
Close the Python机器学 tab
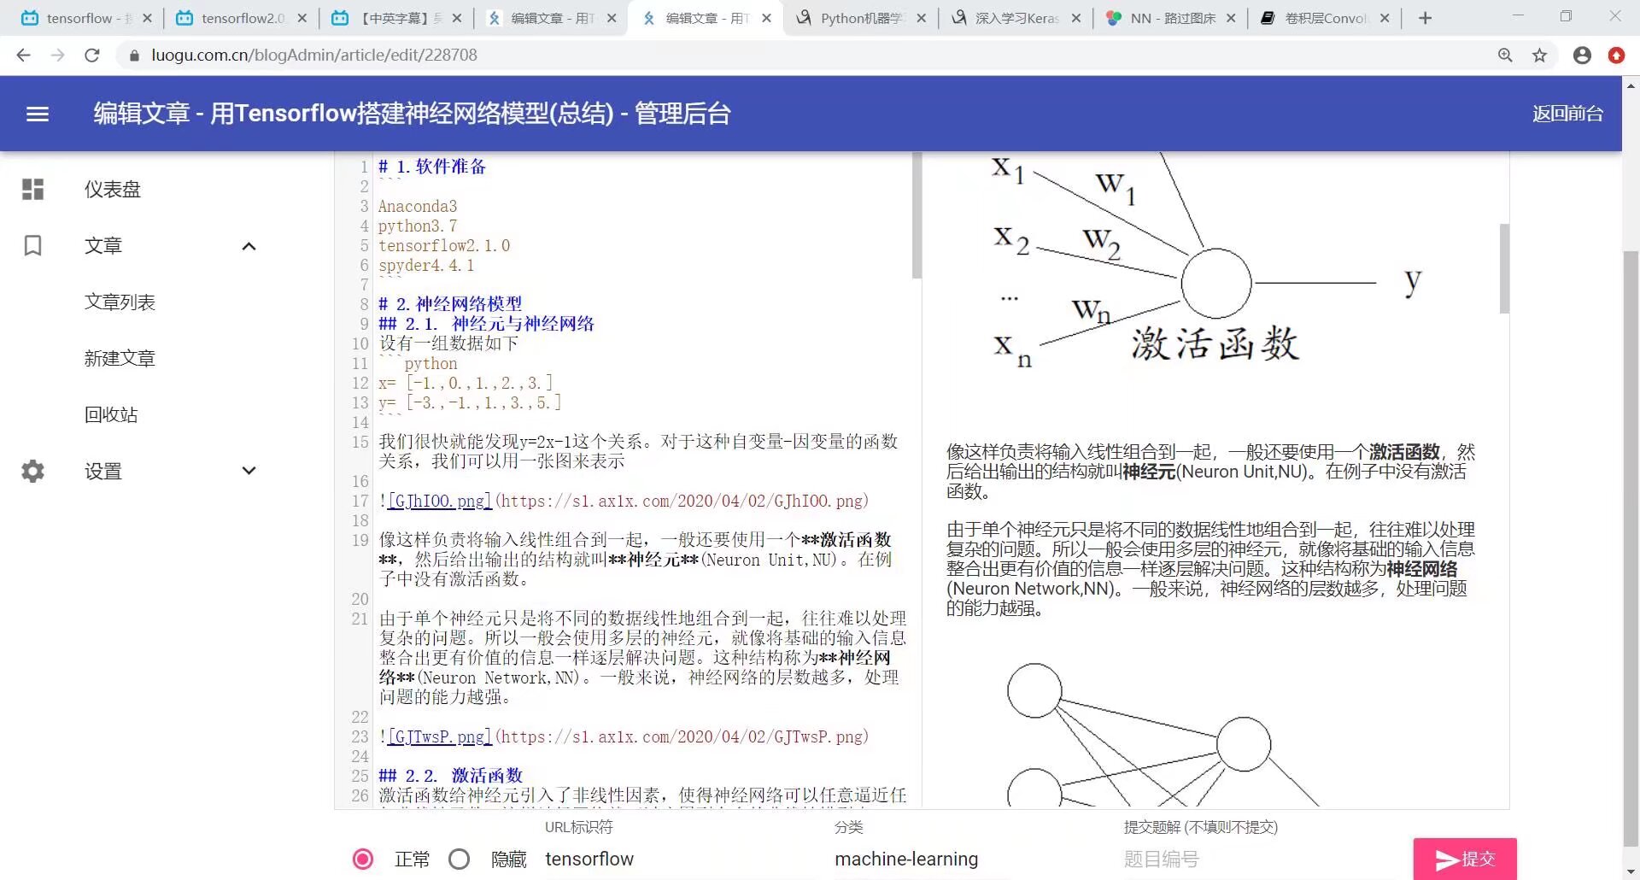point(921,18)
